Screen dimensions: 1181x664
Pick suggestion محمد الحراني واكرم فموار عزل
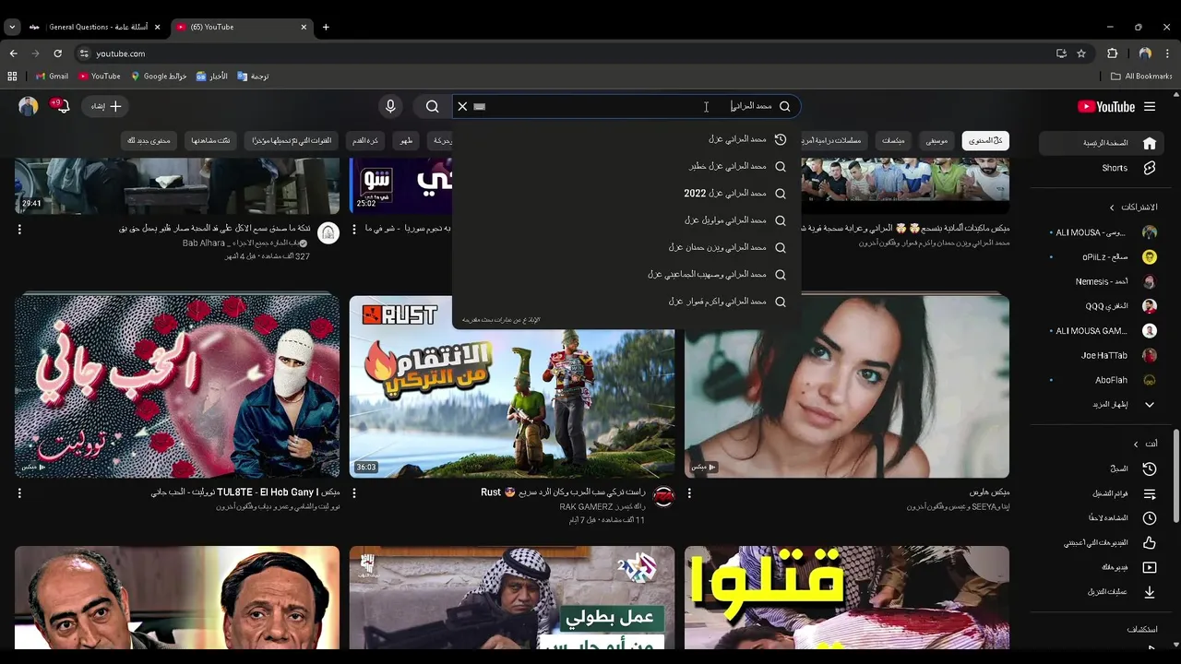627,302
